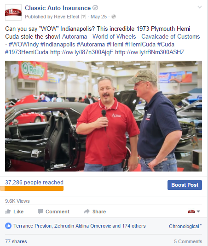Click the [?] help marker beside Reve Effect
The image size is (208, 246).
(83, 17)
